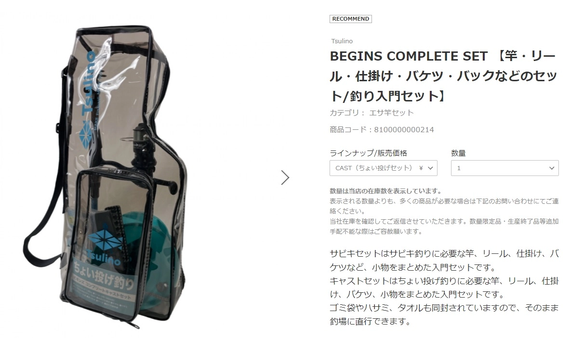Click the chevron beside CAST(ちょい投げセット)
Image resolution: width=570 pixels, height=338 pixels.
click(430, 168)
